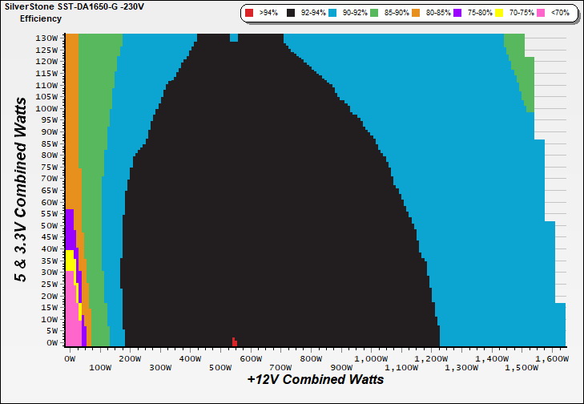
Task: Click the +12V Combined Watts axis title
Action: [x=315, y=380]
